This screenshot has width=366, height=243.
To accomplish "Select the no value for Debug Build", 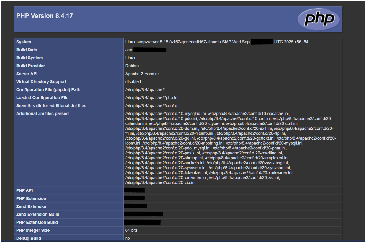I will click(x=127, y=239).
